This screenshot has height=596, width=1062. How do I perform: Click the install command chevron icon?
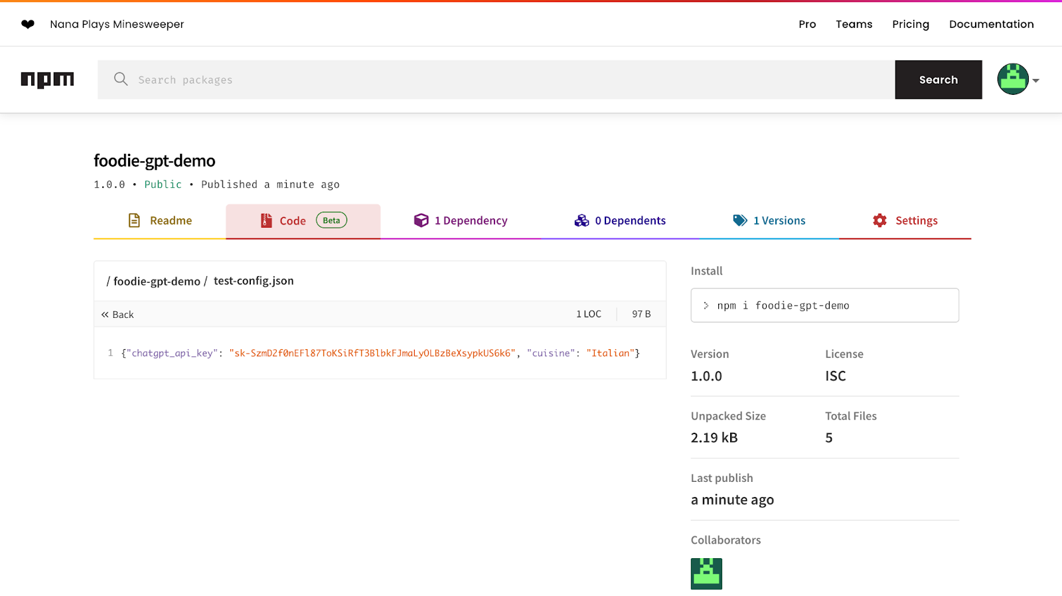pyautogui.click(x=706, y=305)
